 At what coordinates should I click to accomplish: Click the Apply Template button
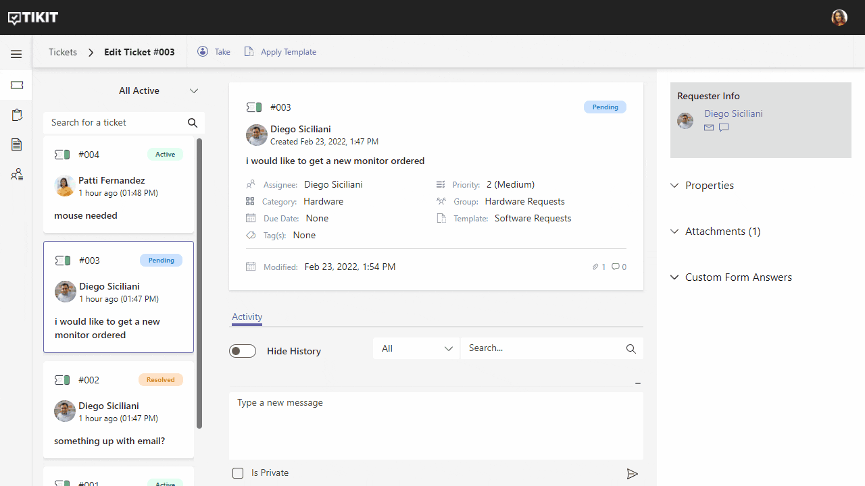[280, 52]
